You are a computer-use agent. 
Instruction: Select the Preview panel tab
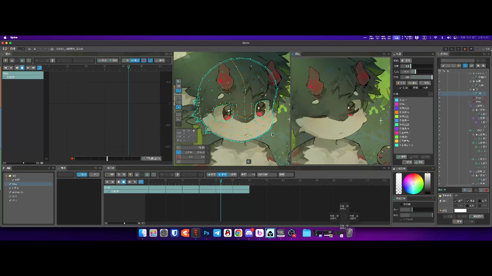pos(295,54)
